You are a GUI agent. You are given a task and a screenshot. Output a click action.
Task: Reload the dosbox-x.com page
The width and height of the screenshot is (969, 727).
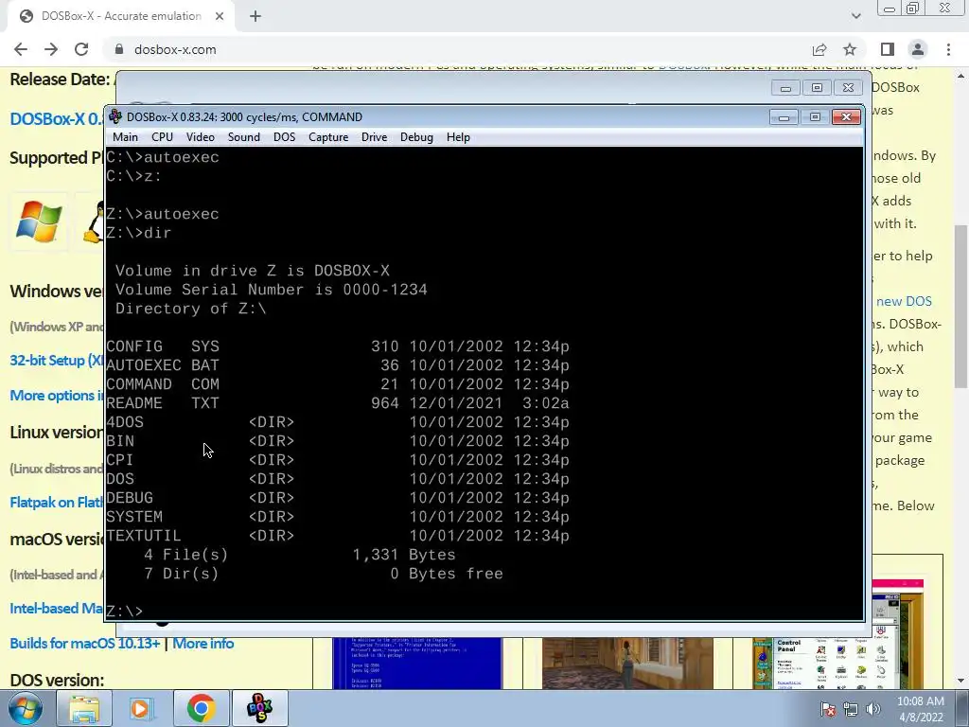pos(81,49)
